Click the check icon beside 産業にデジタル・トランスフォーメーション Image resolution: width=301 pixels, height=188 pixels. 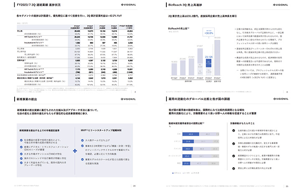tap(21, 147)
